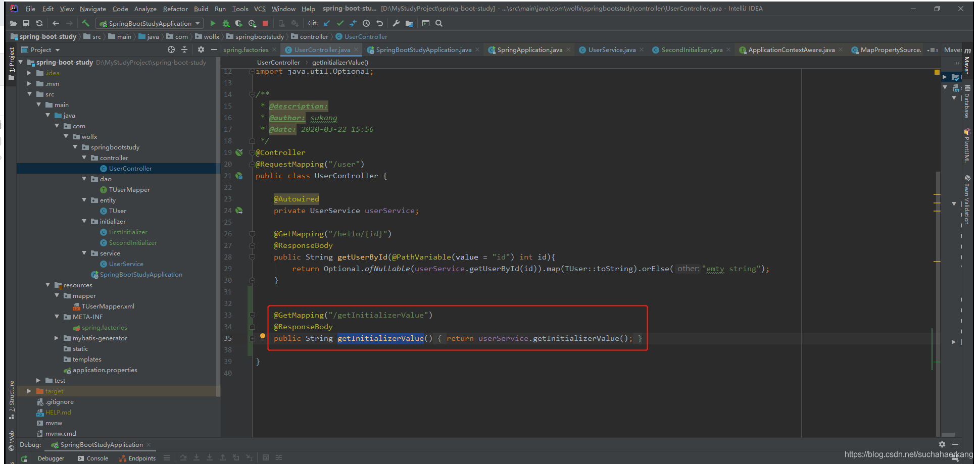The image size is (978, 464).
Task: Click the Synchronize/Reload icon
Action: pyautogui.click(x=39, y=23)
